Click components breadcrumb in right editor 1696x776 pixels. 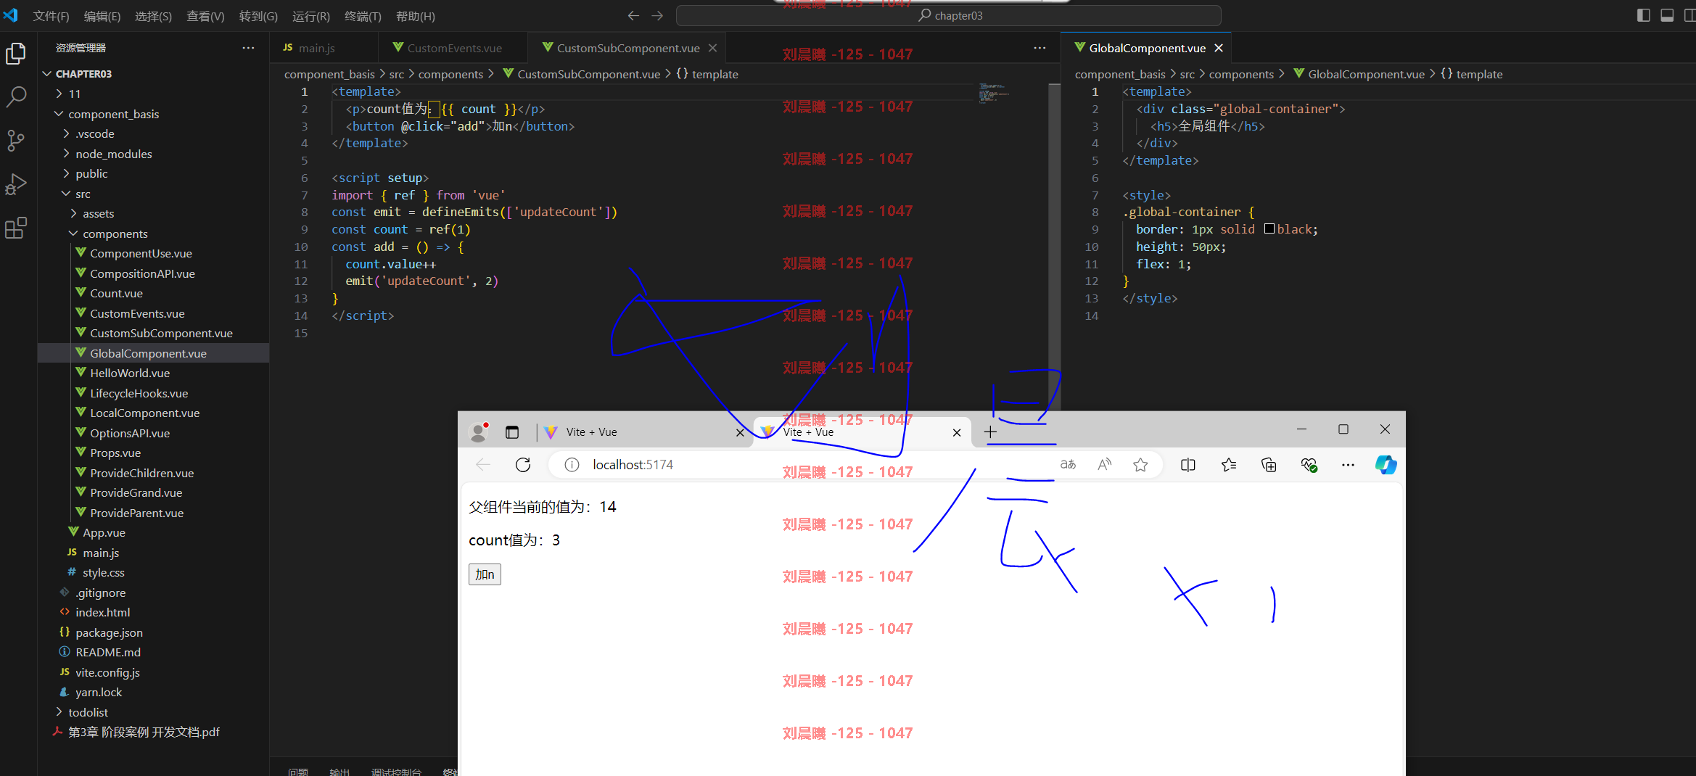tap(1241, 74)
